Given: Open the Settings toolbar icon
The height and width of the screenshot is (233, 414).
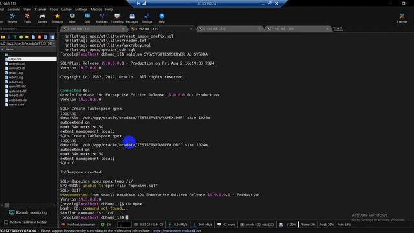Looking at the screenshot, I should click(147, 18).
